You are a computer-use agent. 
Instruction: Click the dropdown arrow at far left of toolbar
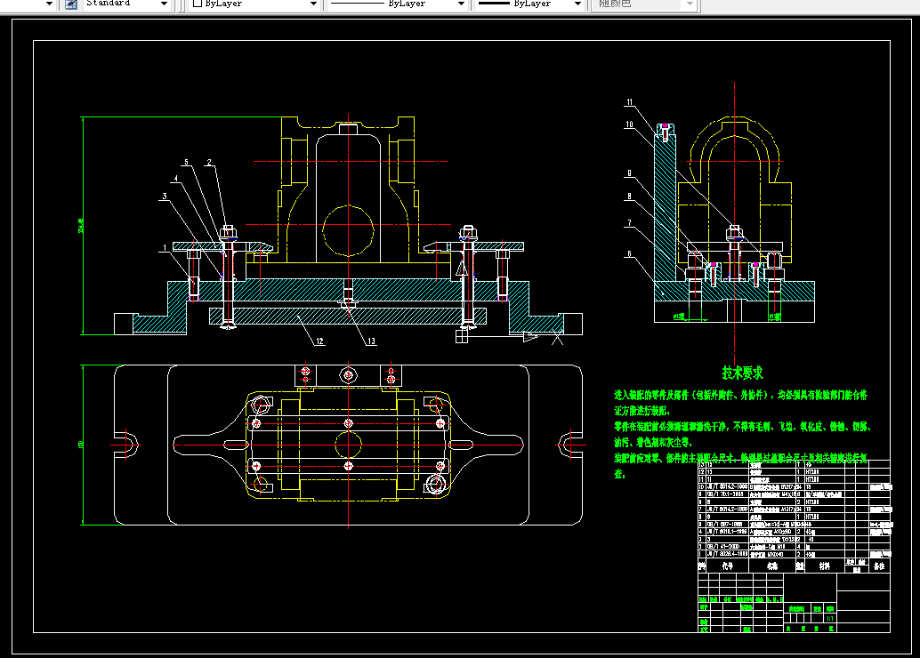(x=48, y=4)
